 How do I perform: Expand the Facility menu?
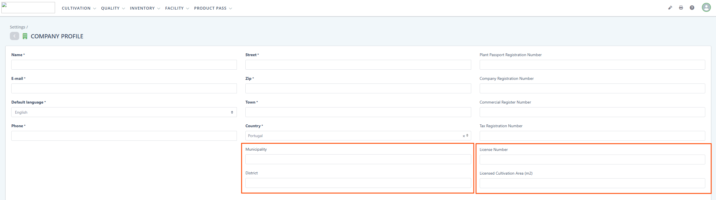[x=177, y=8]
